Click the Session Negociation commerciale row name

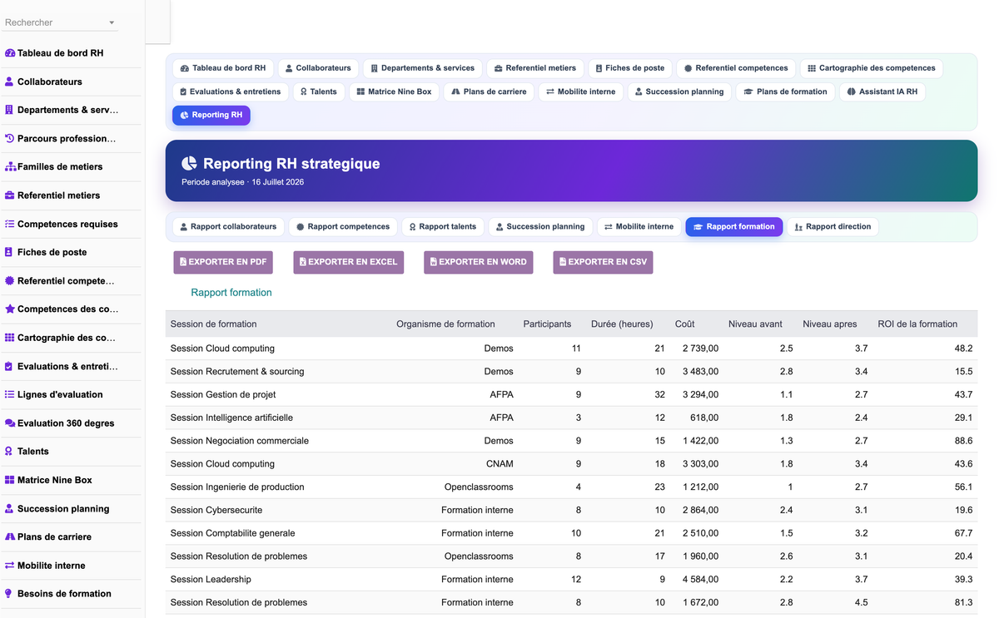pyautogui.click(x=240, y=441)
